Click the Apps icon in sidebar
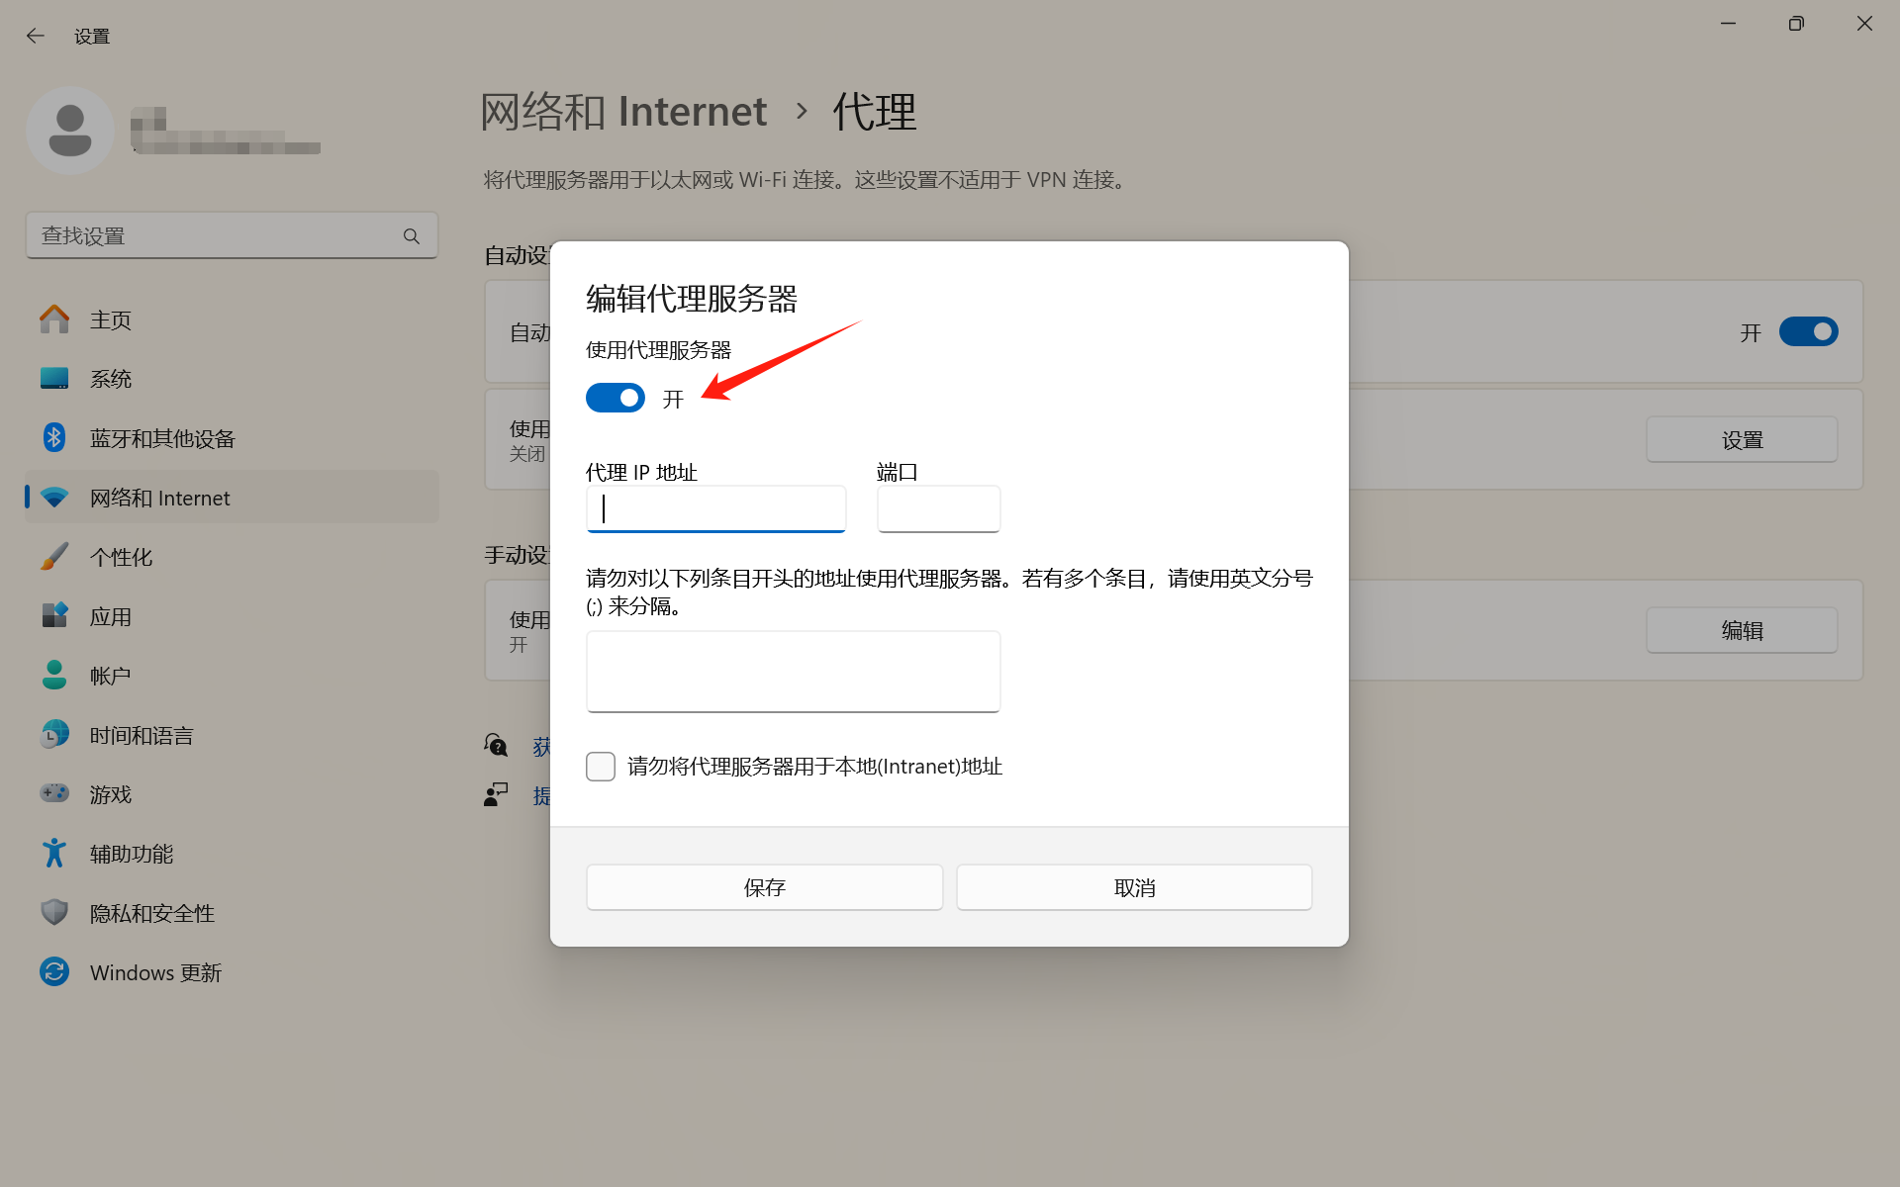This screenshot has width=1900, height=1187. [x=54, y=616]
